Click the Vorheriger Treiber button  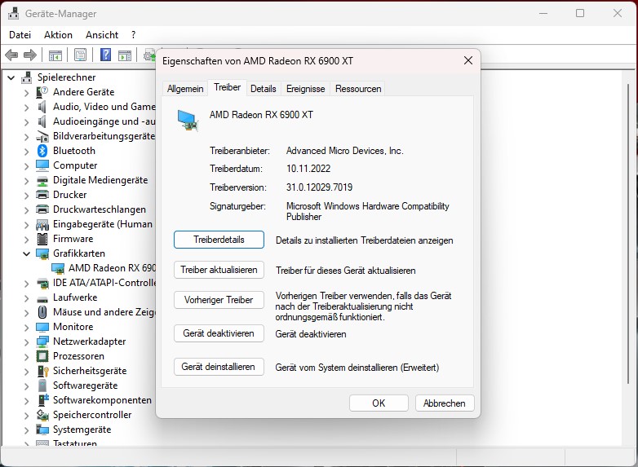pyautogui.click(x=219, y=300)
